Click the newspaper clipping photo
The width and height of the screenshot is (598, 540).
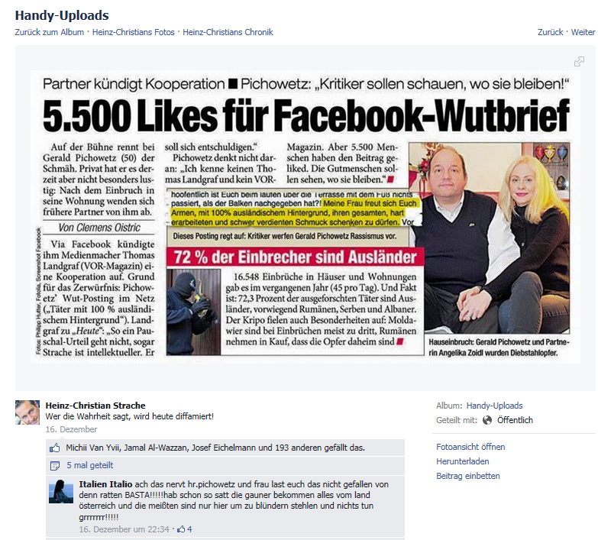tap(305, 217)
